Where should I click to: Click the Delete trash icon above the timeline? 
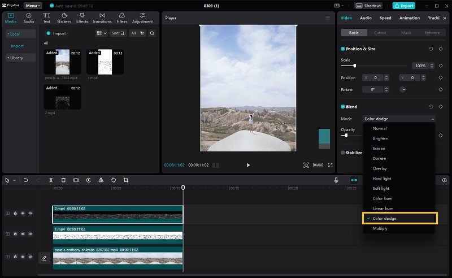click(x=63, y=180)
